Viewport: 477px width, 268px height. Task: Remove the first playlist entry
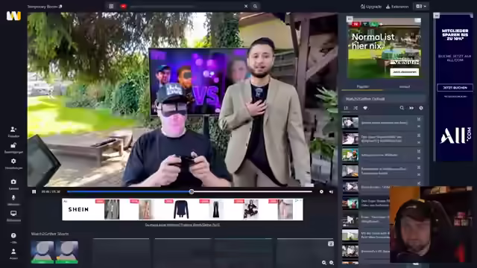419,127
